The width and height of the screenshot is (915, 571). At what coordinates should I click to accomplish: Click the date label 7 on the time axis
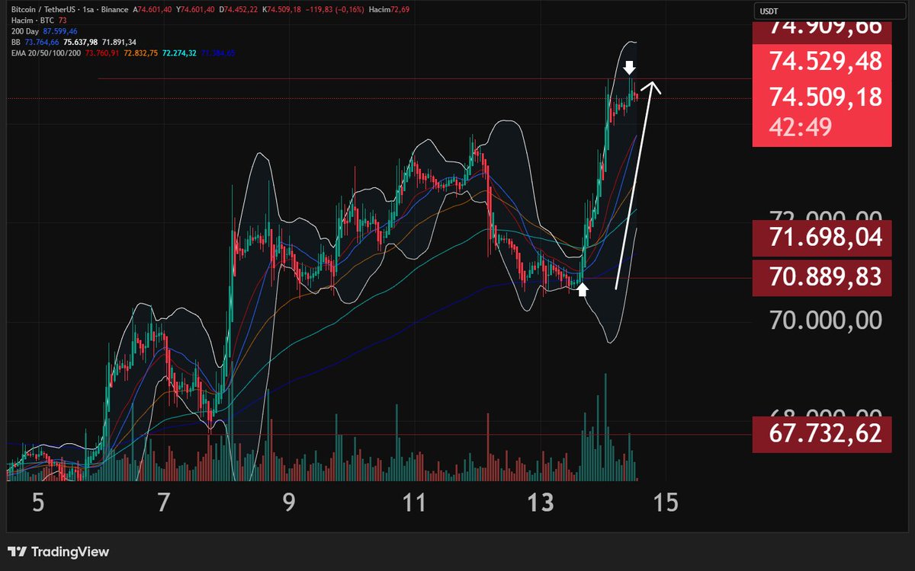(164, 503)
